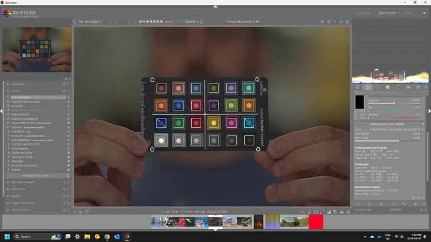
Task: Click the search modules magnifier icon
Action: point(357,93)
